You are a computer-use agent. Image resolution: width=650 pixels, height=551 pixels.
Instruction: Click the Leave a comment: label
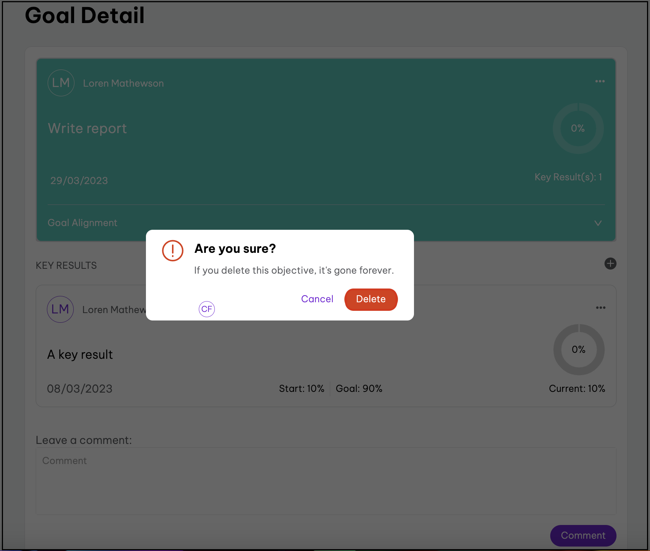(84, 440)
